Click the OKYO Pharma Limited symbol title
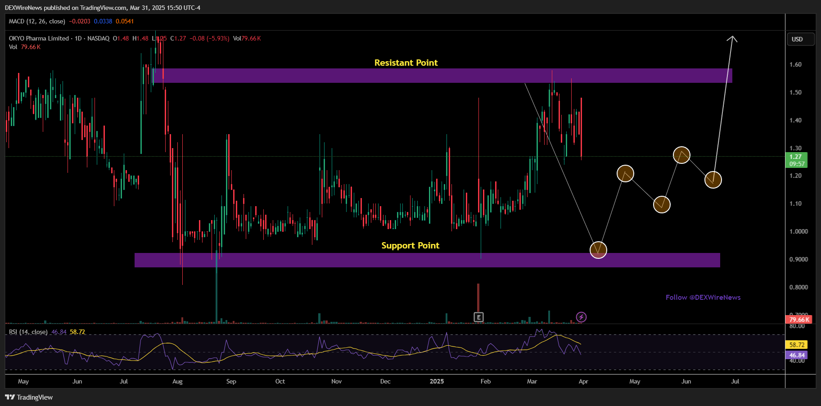 click(x=39, y=38)
